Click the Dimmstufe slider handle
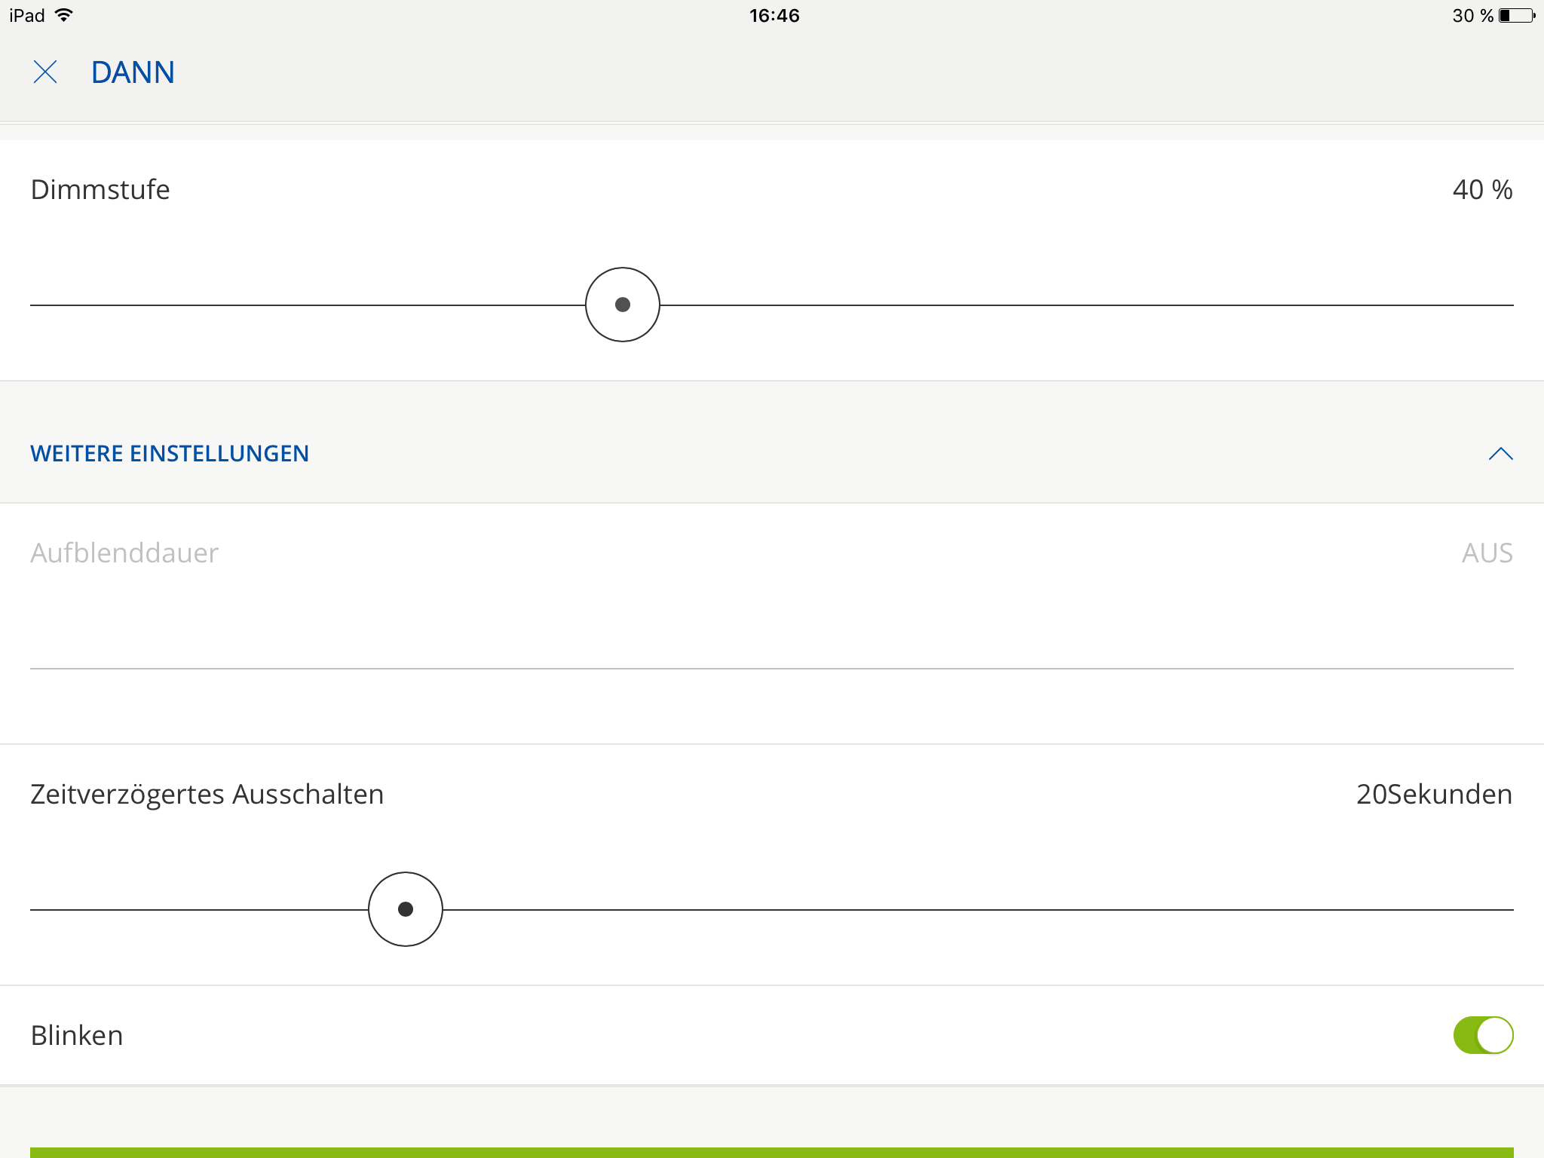The height and width of the screenshot is (1158, 1544). [x=623, y=305]
